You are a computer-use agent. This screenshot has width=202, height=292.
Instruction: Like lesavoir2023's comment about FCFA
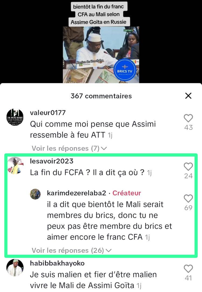click(188, 167)
